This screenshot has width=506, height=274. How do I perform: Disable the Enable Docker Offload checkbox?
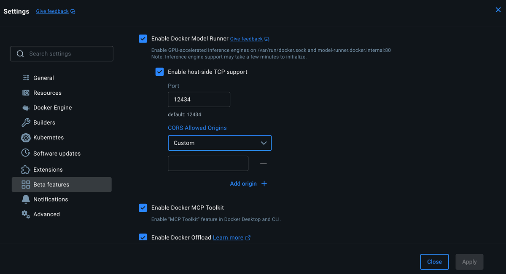(x=143, y=237)
